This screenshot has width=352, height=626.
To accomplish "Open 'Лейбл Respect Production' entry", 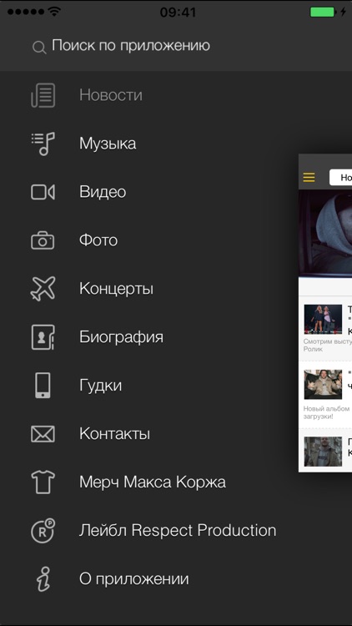I will coord(178,531).
